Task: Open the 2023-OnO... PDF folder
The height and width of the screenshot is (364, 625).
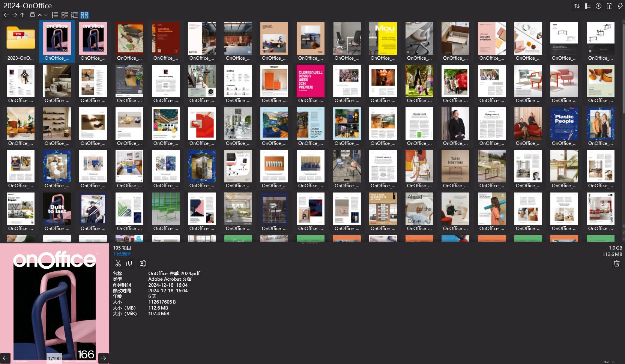Action: coord(21,41)
